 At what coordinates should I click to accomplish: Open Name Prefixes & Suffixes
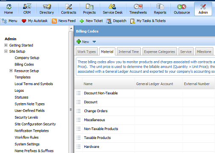point(34,151)
